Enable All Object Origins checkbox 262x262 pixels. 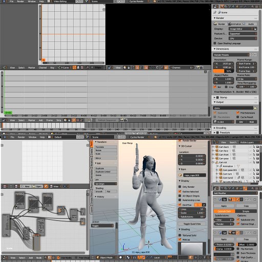[x=180, y=195]
